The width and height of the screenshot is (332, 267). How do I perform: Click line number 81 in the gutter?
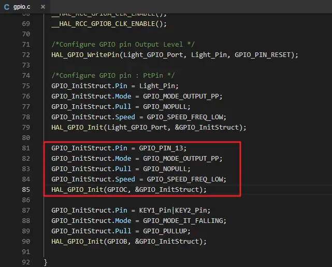(26, 148)
